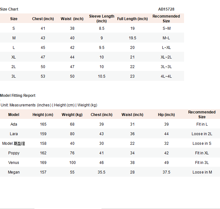Select Megan's Loose in M cell
220x209 pixels.
click(202, 172)
